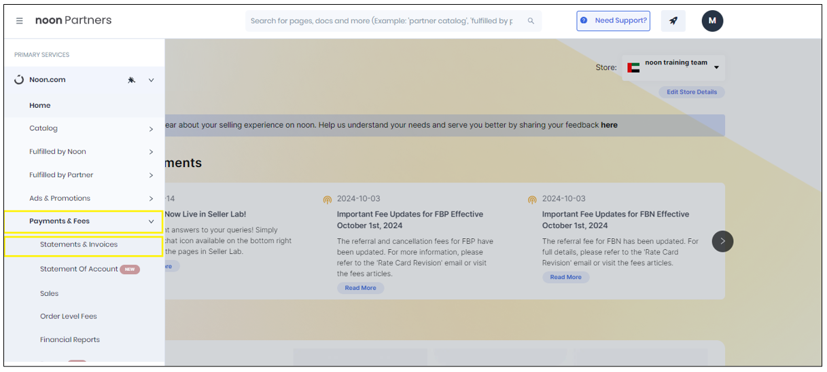Click the pin icon beside Noon.com
The height and width of the screenshot is (372, 827).
[x=132, y=80]
